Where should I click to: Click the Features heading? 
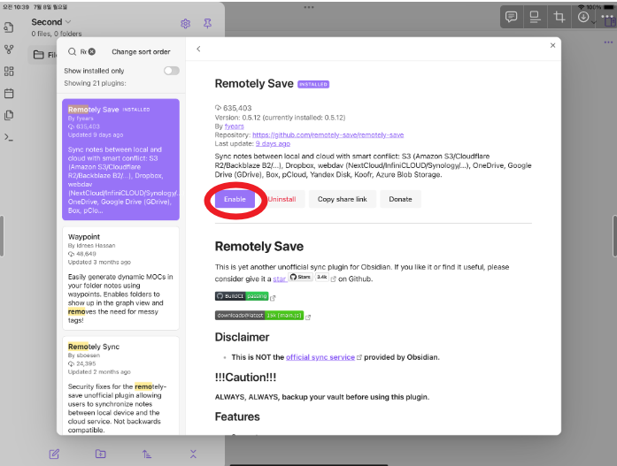pos(237,416)
